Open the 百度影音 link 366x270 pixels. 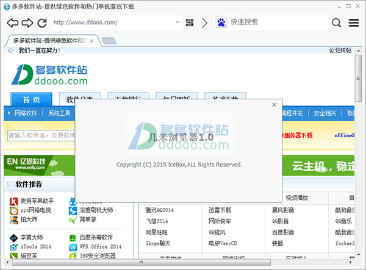tap(283, 232)
